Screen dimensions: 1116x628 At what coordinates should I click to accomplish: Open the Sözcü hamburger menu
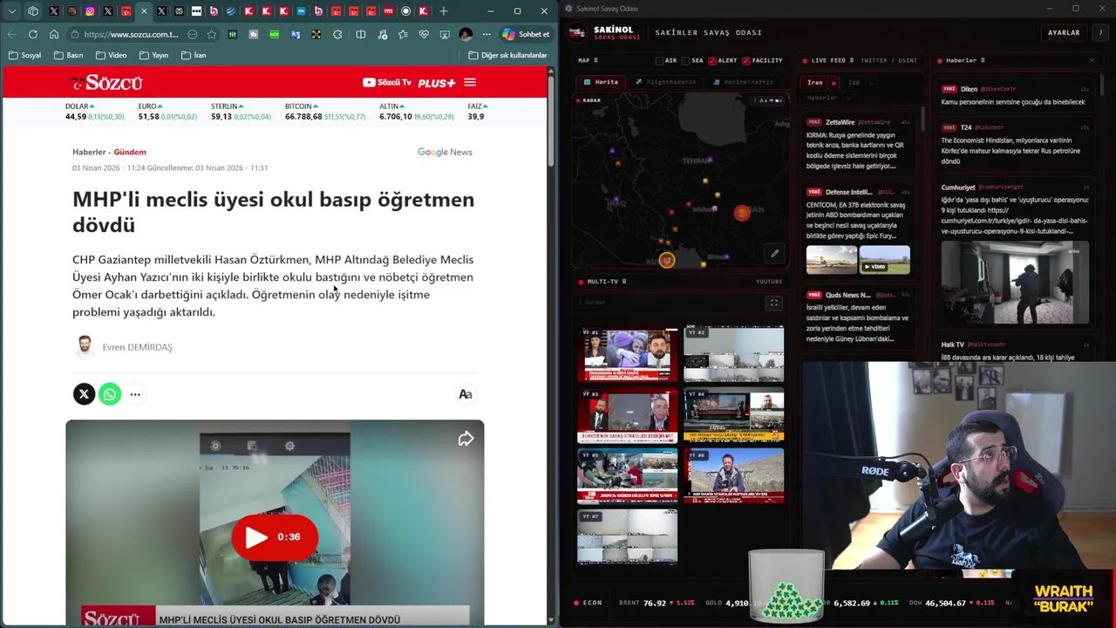[470, 83]
